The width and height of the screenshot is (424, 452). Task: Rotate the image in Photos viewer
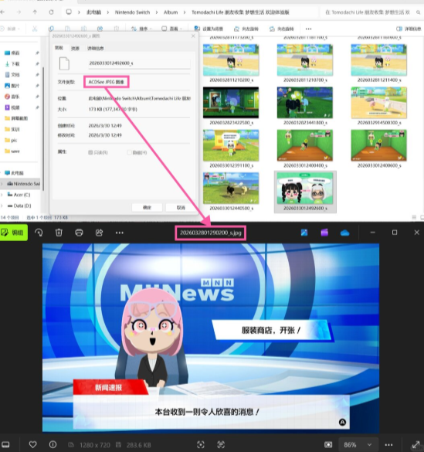39,233
